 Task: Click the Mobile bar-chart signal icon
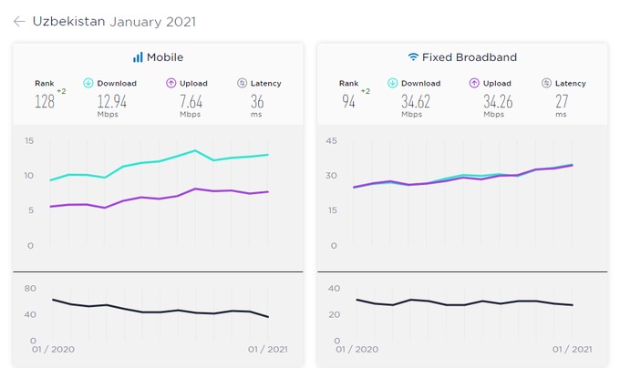[x=138, y=57]
